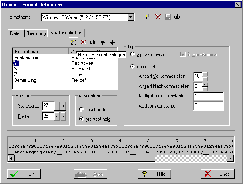Click the Frei def. #1 cell
Viewport: 243px width, 184px height.
pyautogui.click(x=82, y=80)
